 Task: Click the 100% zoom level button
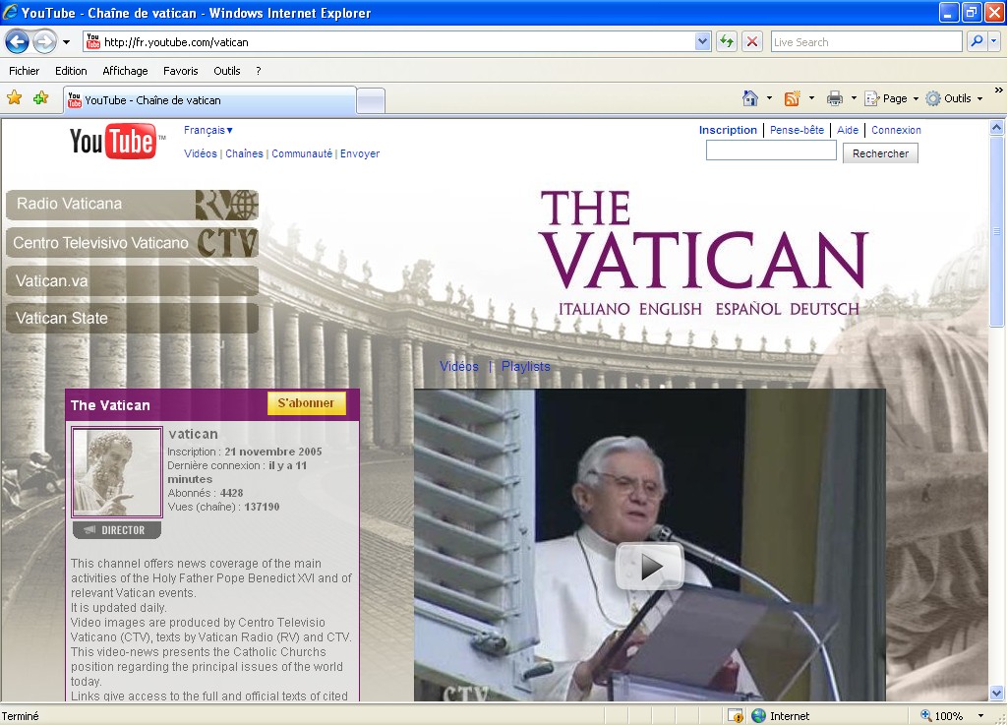[x=942, y=715]
